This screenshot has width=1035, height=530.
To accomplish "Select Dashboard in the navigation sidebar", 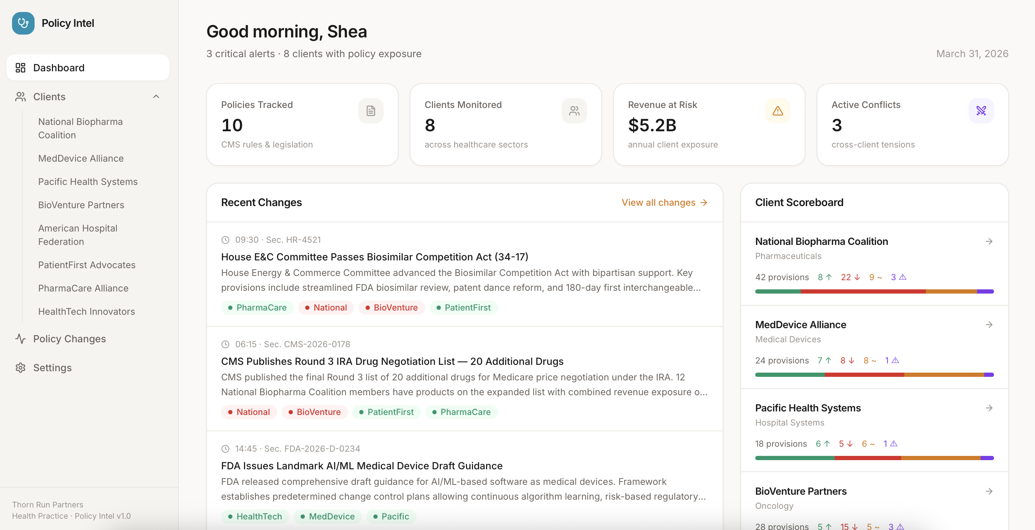I will pyautogui.click(x=59, y=67).
